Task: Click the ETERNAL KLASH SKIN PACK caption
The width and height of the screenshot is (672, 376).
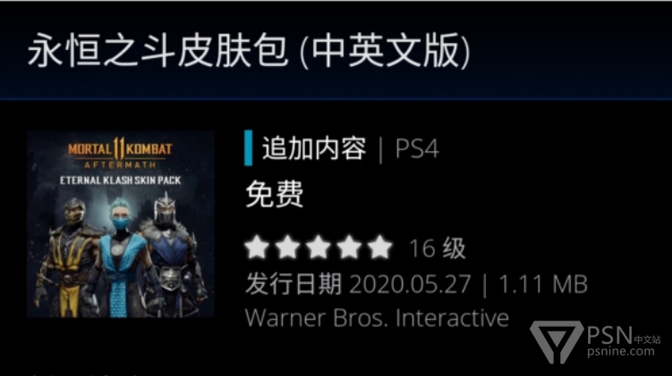Action: click(x=121, y=180)
